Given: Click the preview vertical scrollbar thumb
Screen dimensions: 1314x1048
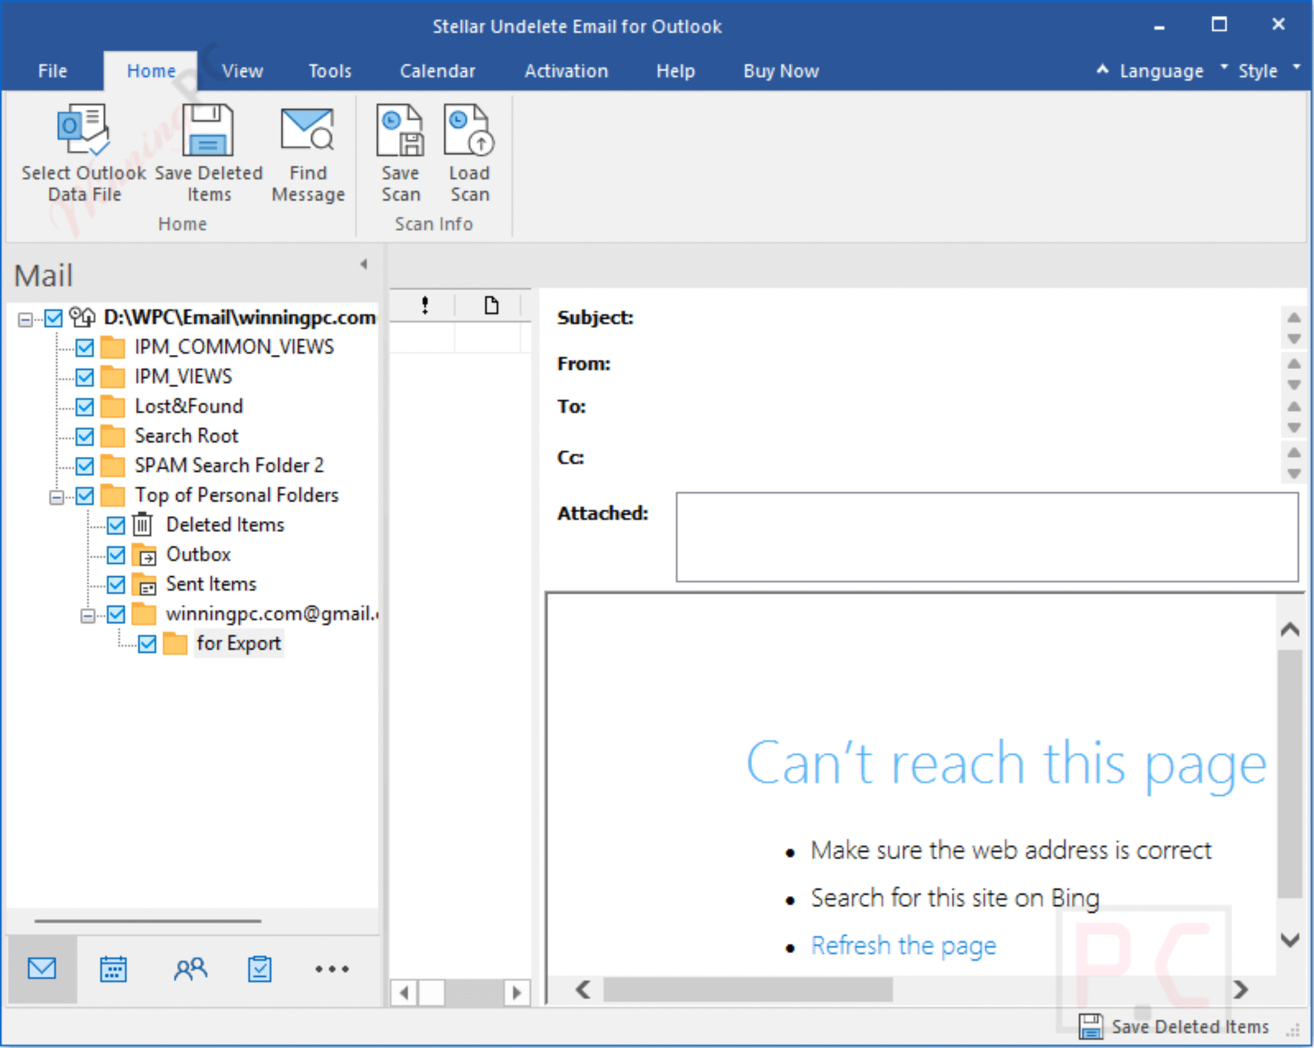Looking at the screenshot, I should pyautogui.click(x=1290, y=774).
